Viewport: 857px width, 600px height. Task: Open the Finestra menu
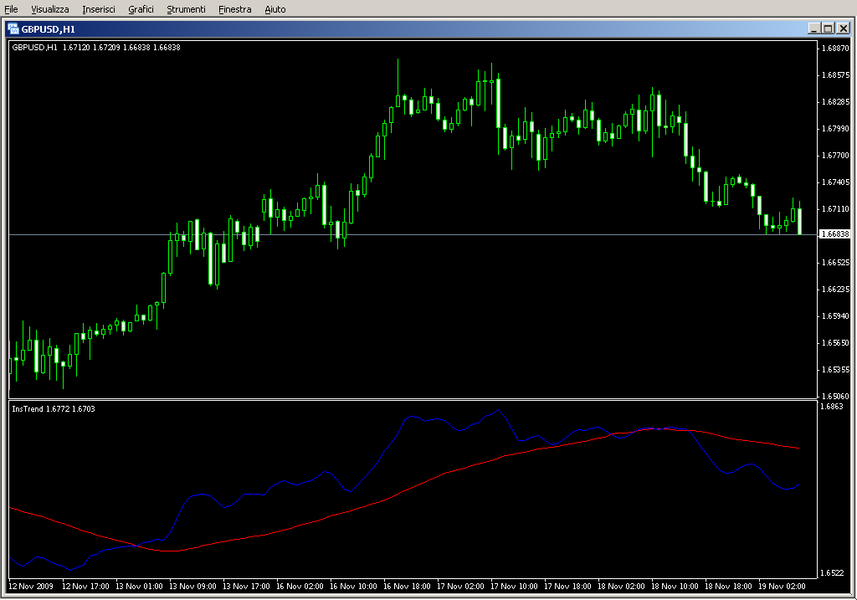[x=234, y=9]
